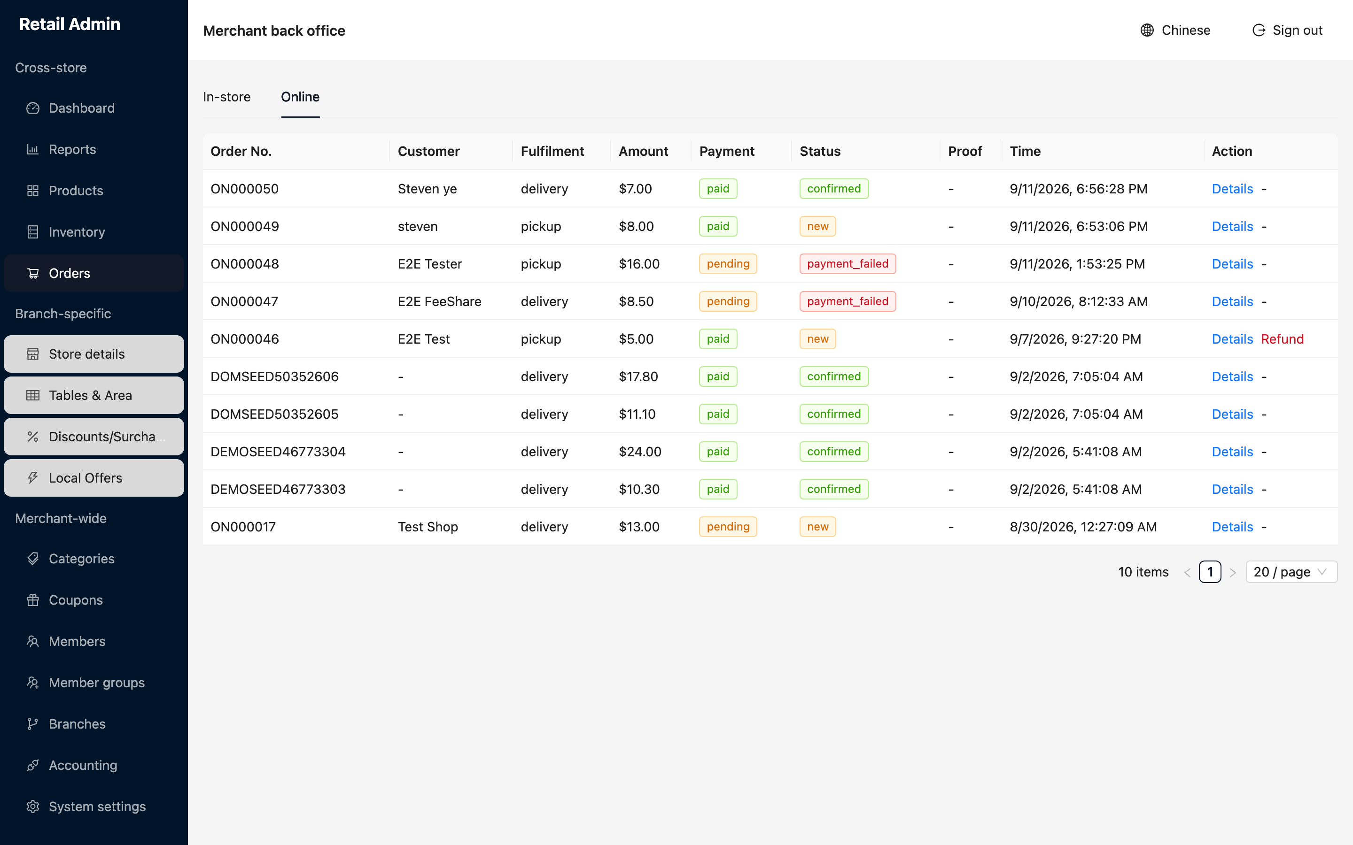Image resolution: width=1353 pixels, height=845 pixels.
Task: Open Store details page
Action: tap(94, 354)
